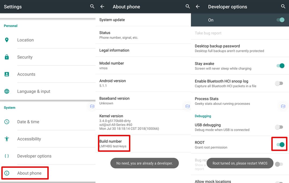289x183 pixels.
Task: Tap Android version 5.1.1
Action: point(143,83)
